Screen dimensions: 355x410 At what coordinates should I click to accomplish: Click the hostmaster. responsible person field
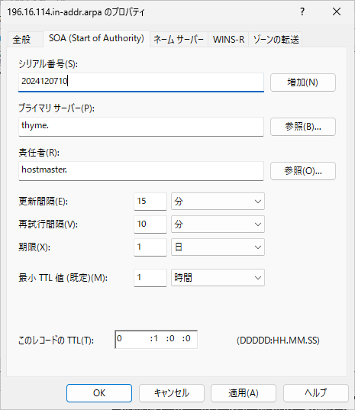[x=141, y=171]
